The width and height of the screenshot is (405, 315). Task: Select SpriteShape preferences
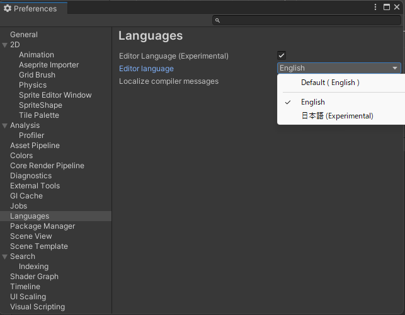point(40,105)
